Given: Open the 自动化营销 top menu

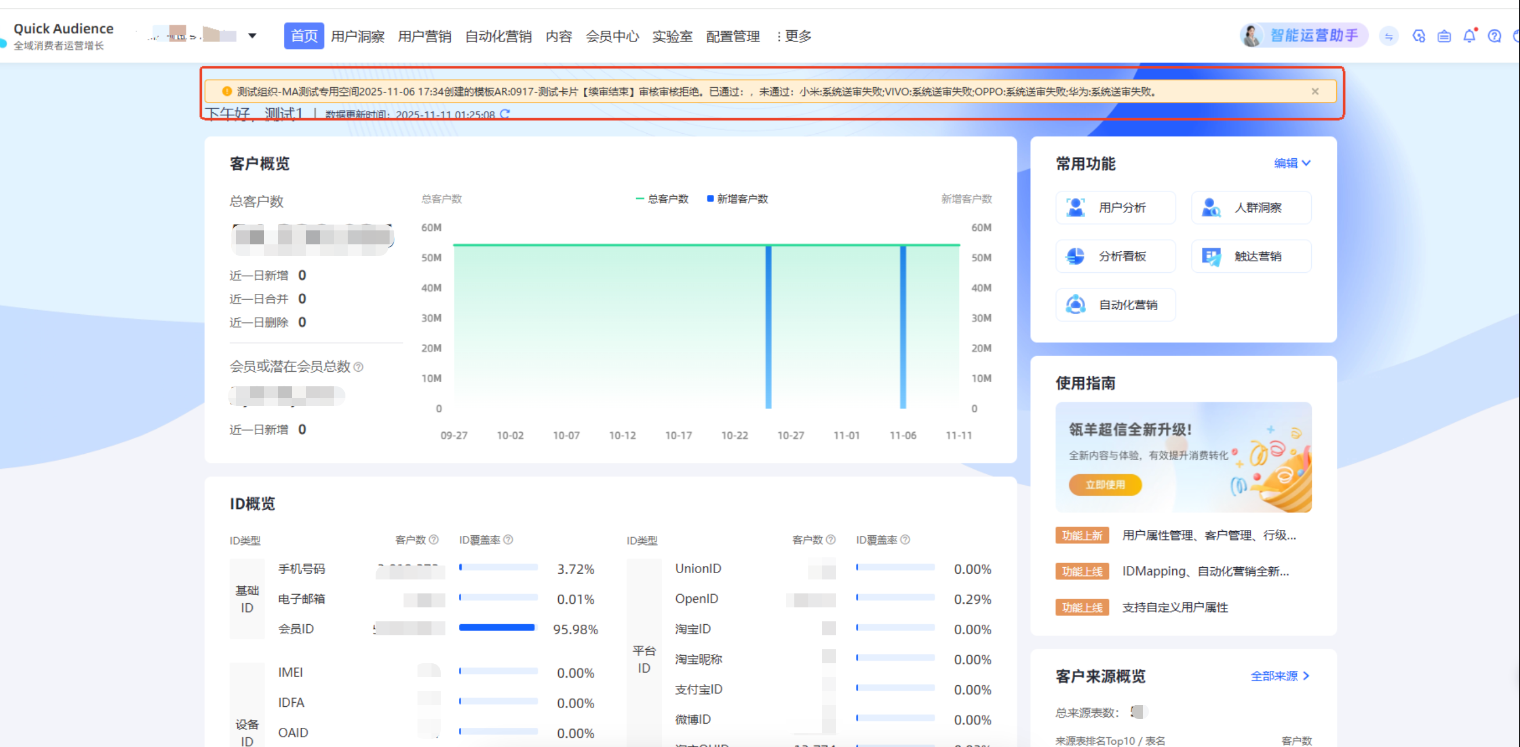Looking at the screenshot, I should point(498,37).
